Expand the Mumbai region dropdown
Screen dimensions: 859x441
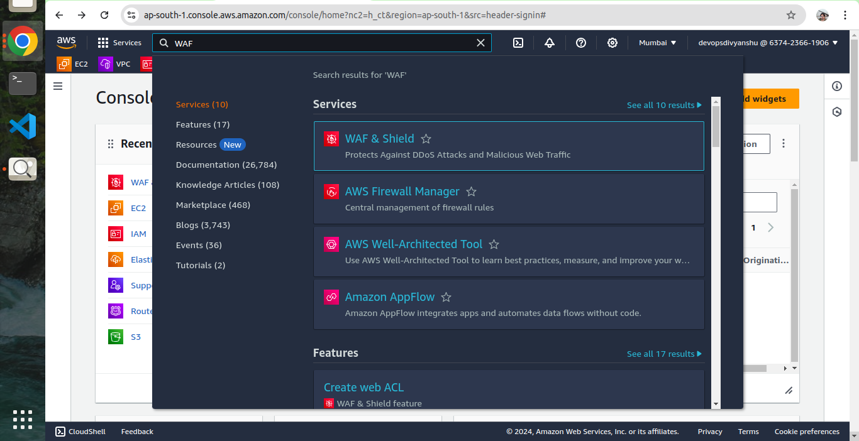(x=657, y=43)
